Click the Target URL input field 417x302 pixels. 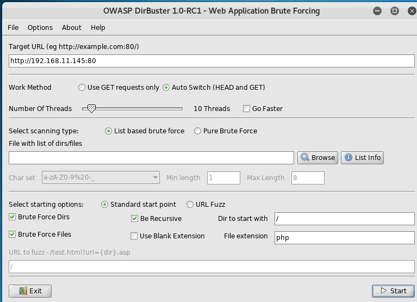click(211, 61)
